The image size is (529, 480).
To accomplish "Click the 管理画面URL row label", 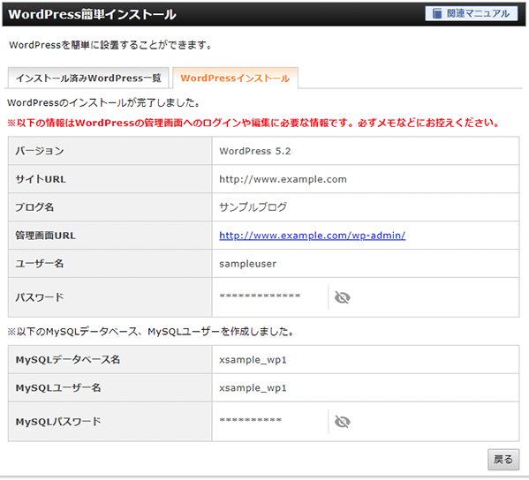I will [45, 236].
